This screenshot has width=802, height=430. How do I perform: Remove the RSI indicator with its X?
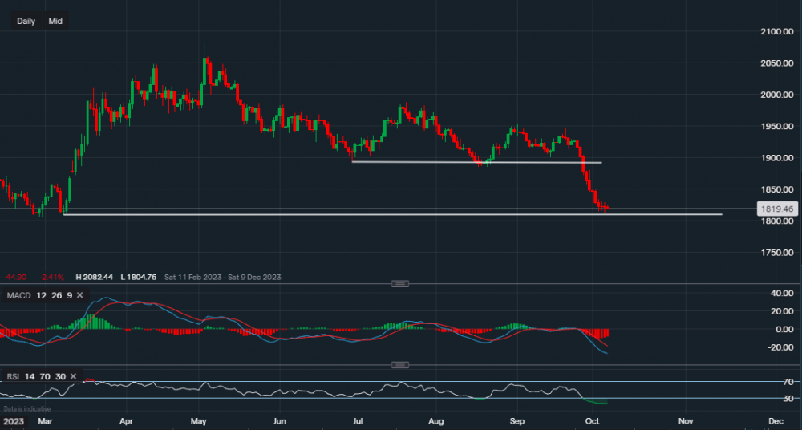pyautogui.click(x=73, y=376)
